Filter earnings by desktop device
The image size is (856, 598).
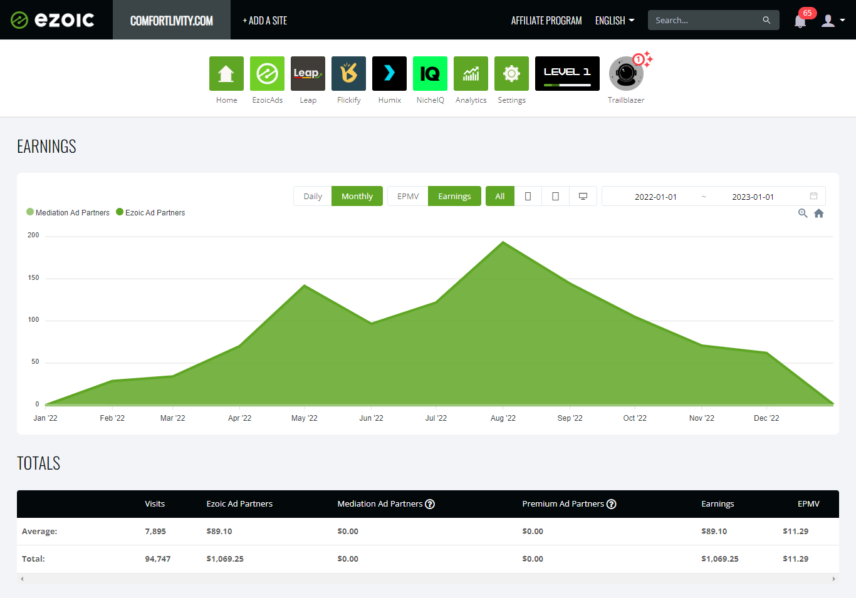pos(583,196)
